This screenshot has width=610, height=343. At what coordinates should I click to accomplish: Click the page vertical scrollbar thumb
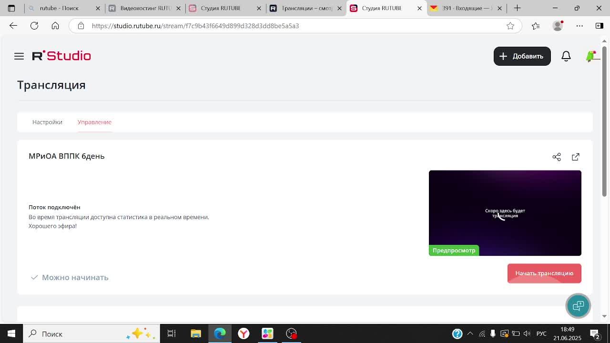click(x=604, y=121)
